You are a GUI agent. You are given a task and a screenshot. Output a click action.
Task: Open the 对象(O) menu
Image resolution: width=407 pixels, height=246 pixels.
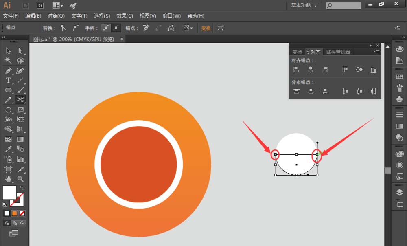[56, 16]
